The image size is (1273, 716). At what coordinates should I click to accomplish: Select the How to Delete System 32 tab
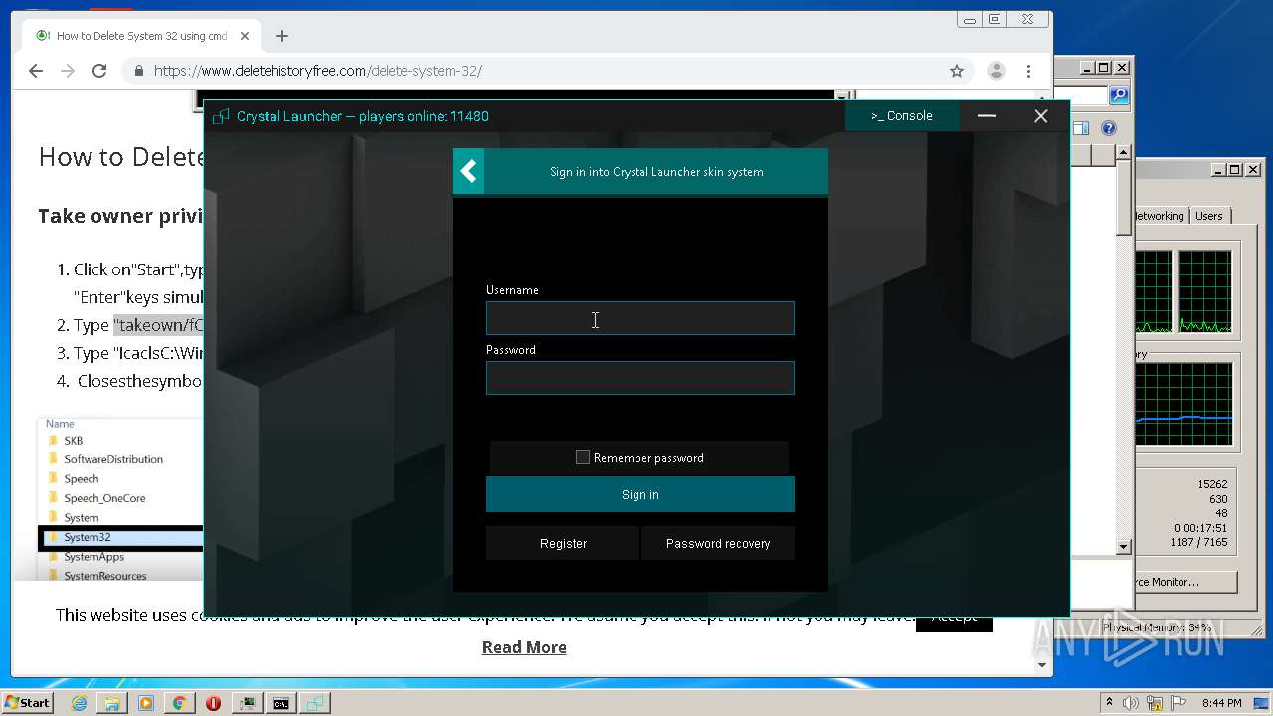tap(139, 36)
